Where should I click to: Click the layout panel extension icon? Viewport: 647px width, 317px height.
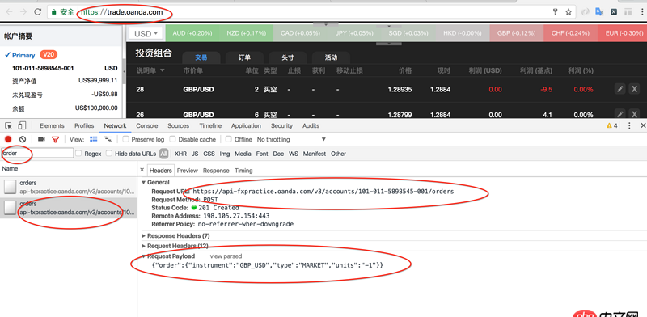point(628,12)
